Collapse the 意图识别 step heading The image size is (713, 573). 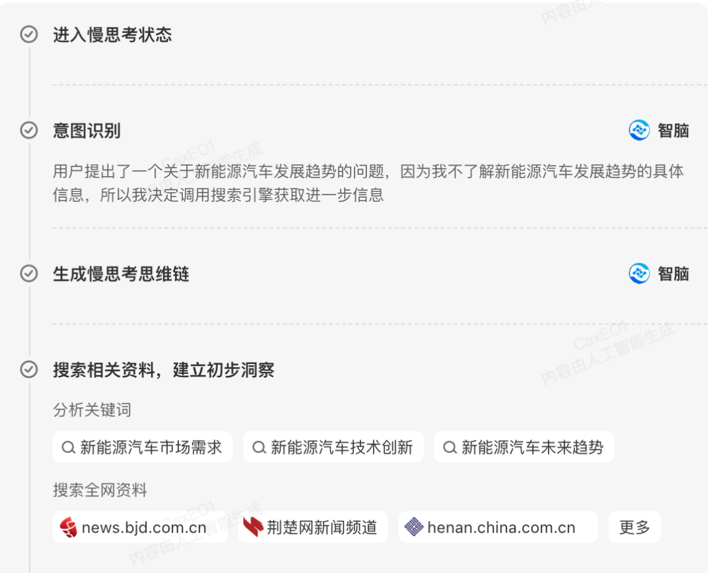click(x=86, y=131)
